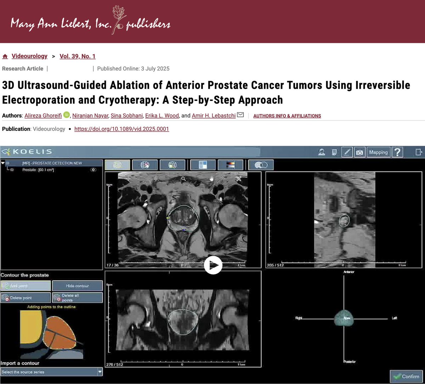Click the 'Published Online: 3 July 2025' text
The width and height of the screenshot is (425, 384).
click(x=133, y=69)
